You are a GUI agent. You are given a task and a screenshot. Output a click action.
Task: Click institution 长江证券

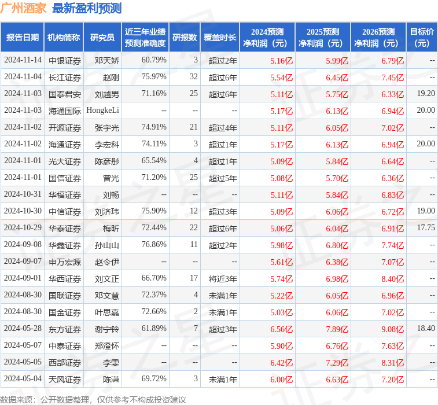[x=65, y=78]
